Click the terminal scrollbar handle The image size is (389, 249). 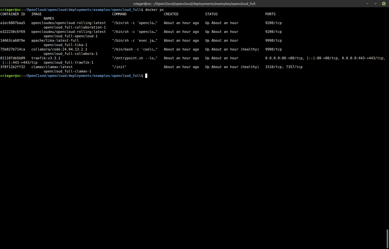click(387, 239)
